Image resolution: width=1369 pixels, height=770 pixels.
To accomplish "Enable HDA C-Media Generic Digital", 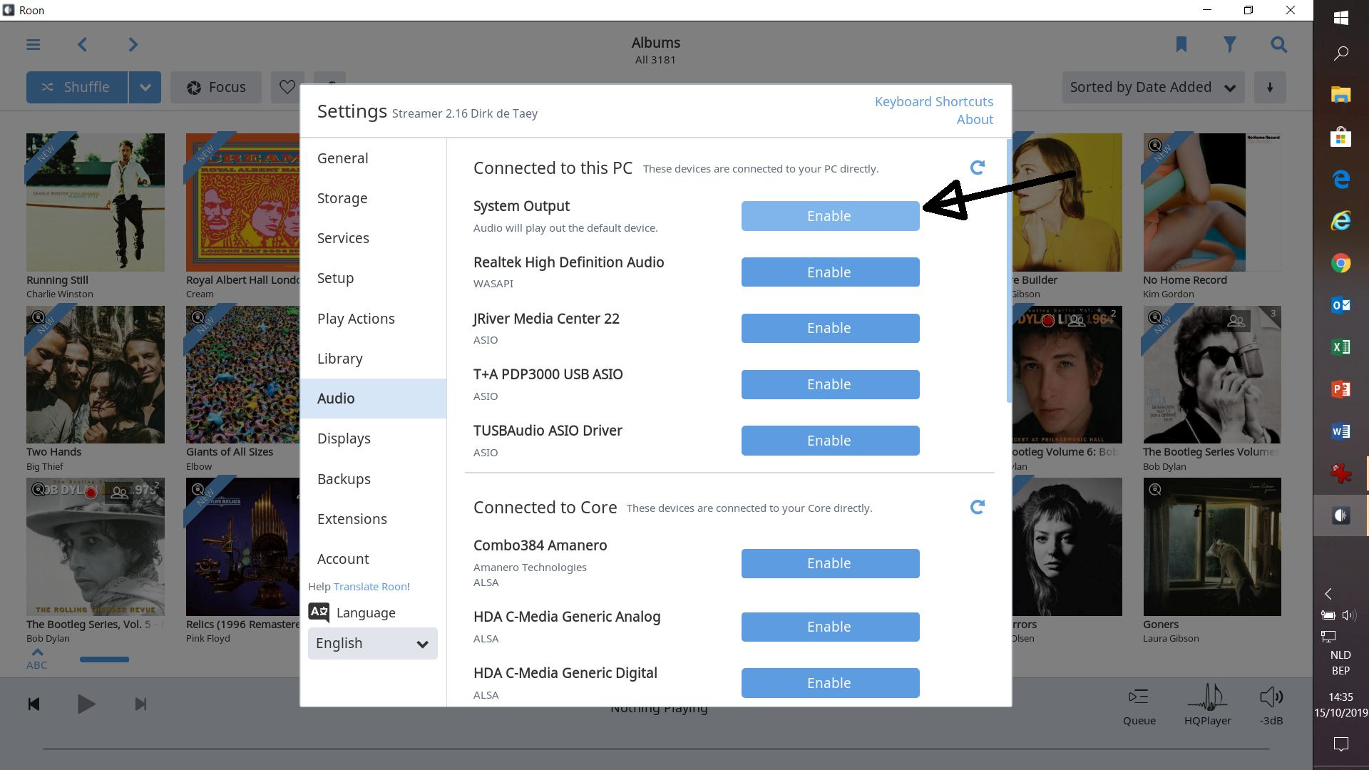I will click(830, 683).
